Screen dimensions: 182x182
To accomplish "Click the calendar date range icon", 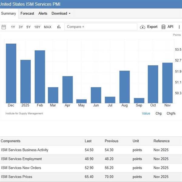I will 4,27.
